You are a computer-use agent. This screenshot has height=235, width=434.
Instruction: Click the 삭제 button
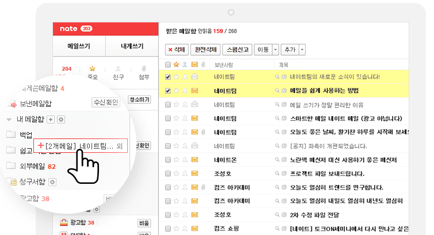[177, 50]
